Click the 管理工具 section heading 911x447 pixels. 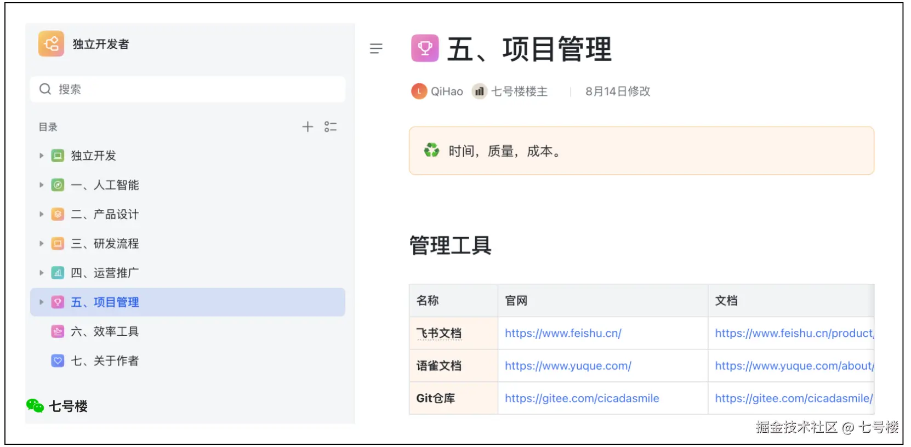(x=450, y=245)
